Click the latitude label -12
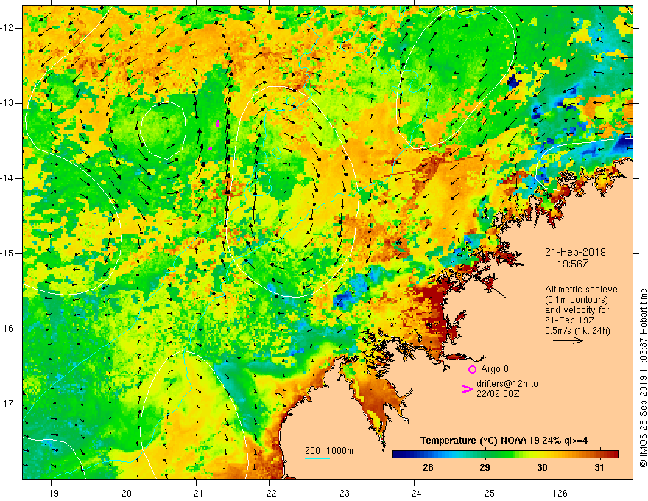Screen dimensions: 648x501 pos(7,28)
